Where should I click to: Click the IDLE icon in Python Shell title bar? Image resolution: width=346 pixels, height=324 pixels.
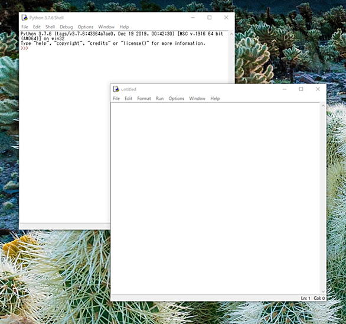point(24,18)
